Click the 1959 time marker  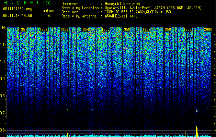187,29
